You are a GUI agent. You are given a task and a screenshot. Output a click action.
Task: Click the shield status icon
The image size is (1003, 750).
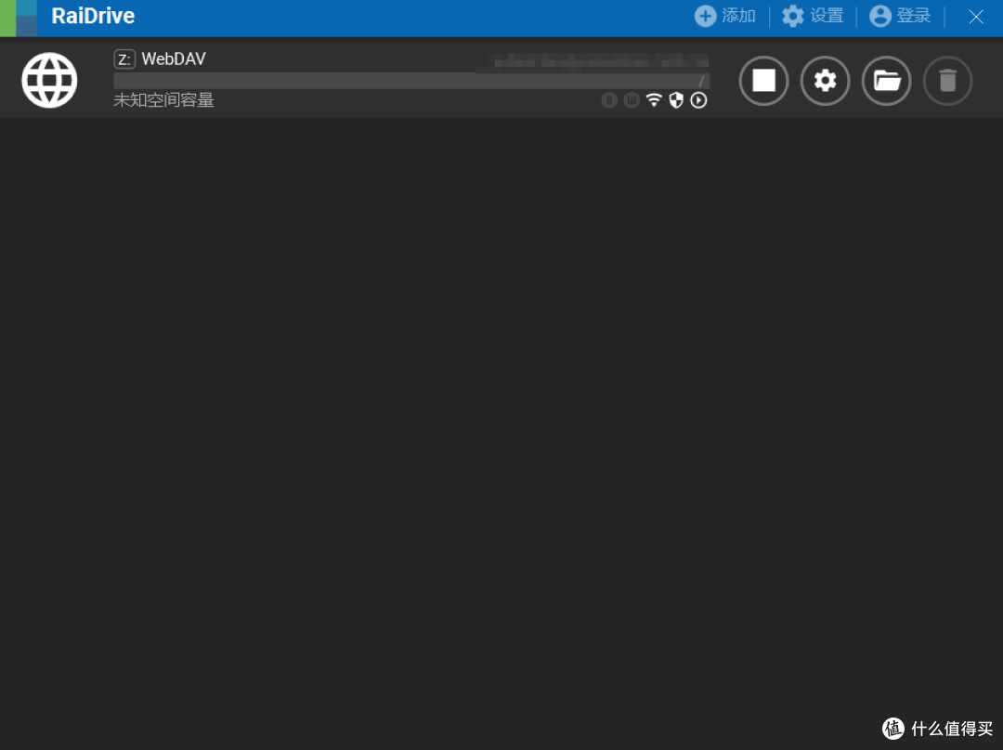(x=676, y=100)
